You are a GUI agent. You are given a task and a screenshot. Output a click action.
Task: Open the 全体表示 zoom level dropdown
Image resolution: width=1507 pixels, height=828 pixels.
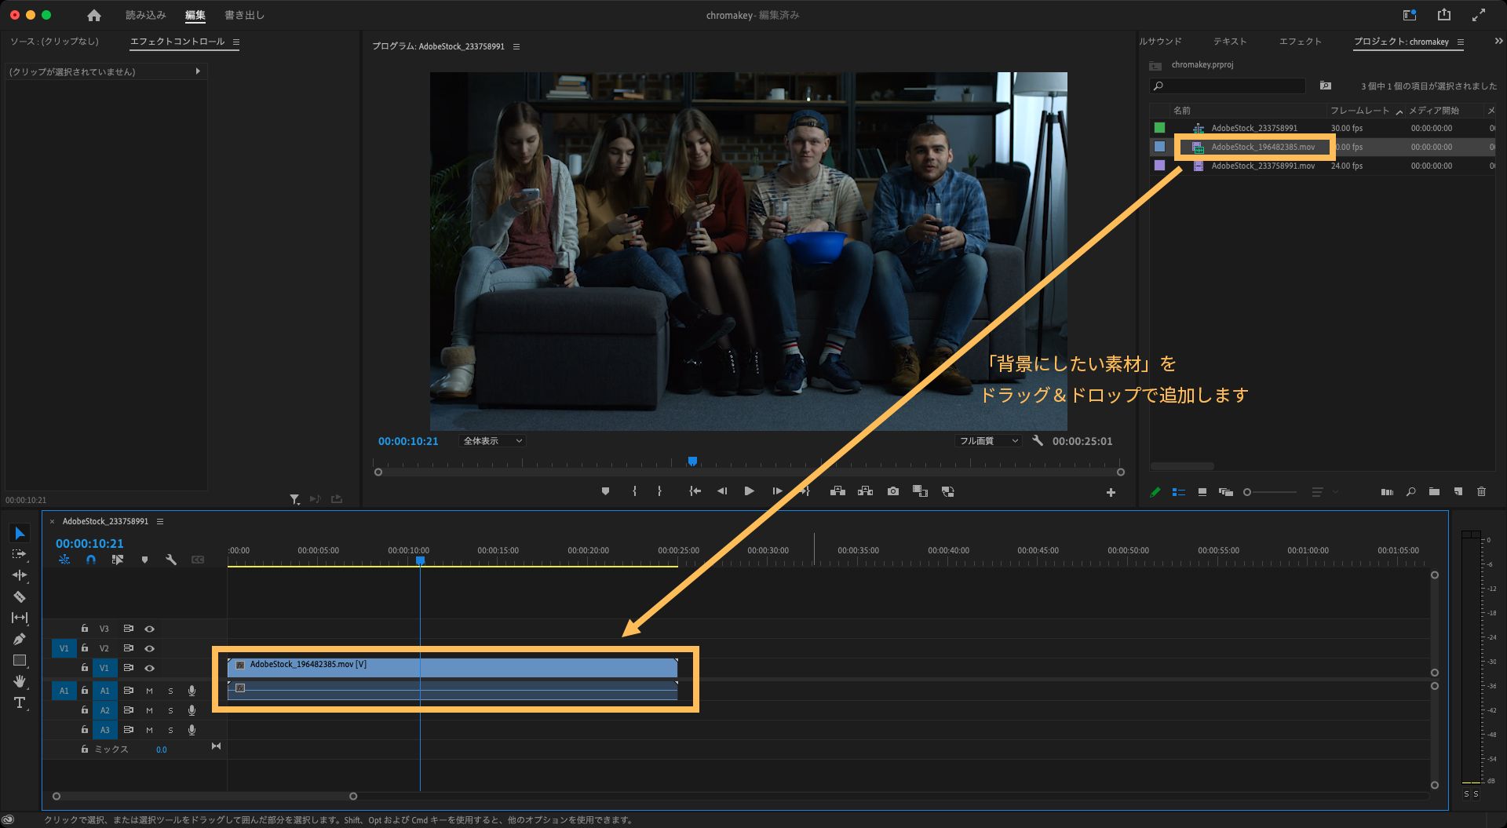pyautogui.click(x=492, y=440)
